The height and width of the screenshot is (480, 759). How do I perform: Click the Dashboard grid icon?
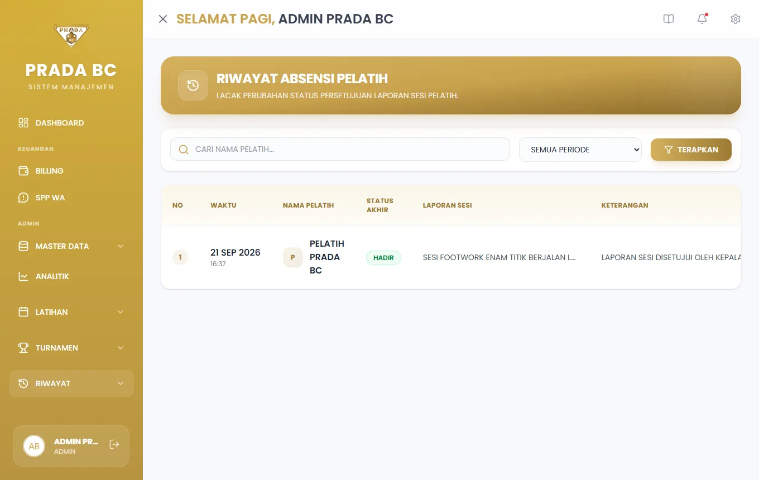23,123
